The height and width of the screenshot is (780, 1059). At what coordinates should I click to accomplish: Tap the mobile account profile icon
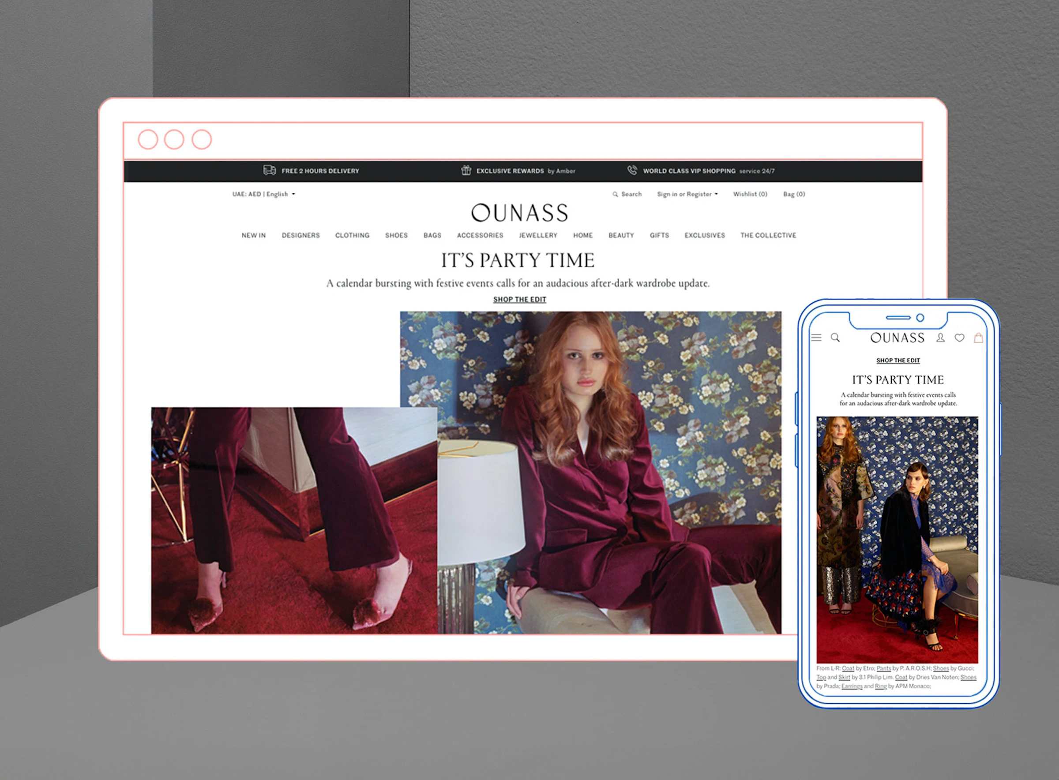pos(940,337)
